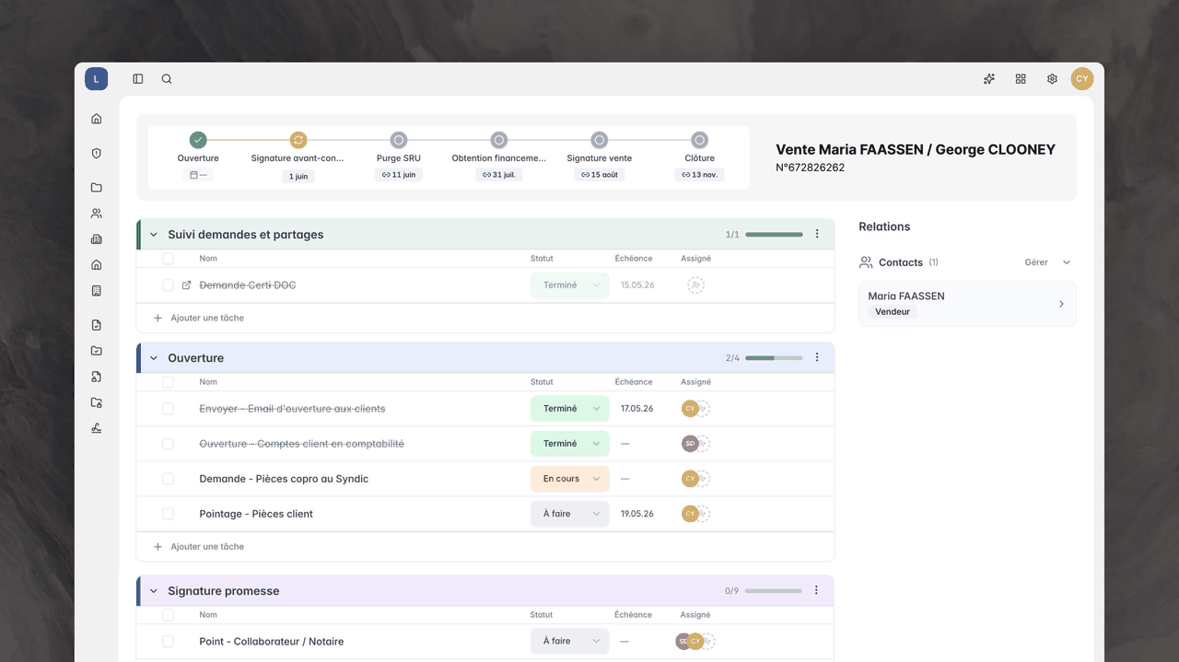1179x662 pixels.
Task: Open Maria FAASSEN contact card arrow
Action: [x=1061, y=304]
